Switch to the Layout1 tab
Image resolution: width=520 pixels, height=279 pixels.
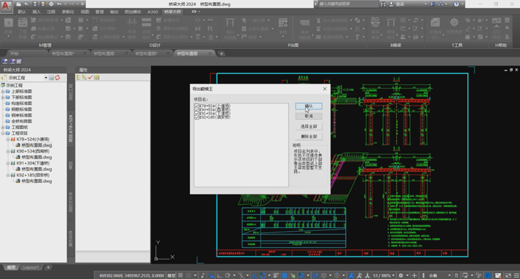click(31, 268)
